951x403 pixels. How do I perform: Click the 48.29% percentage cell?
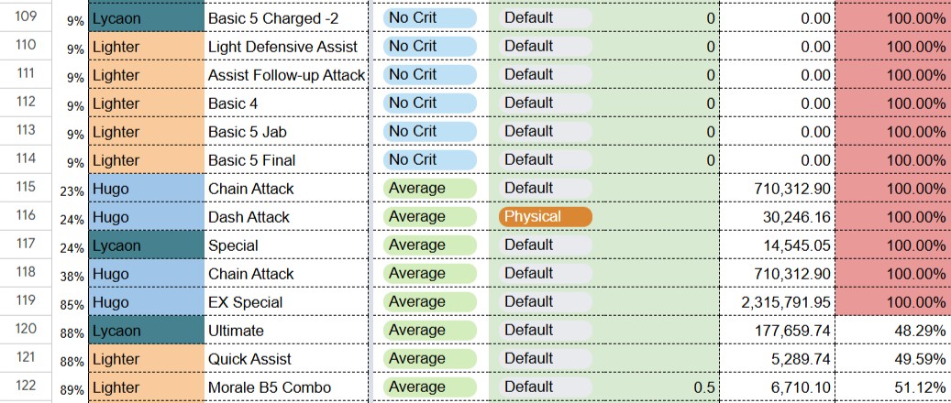click(893, 331)
